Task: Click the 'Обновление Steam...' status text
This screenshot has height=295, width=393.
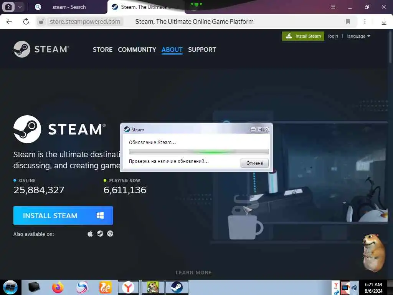Action: tap(152, 143)
